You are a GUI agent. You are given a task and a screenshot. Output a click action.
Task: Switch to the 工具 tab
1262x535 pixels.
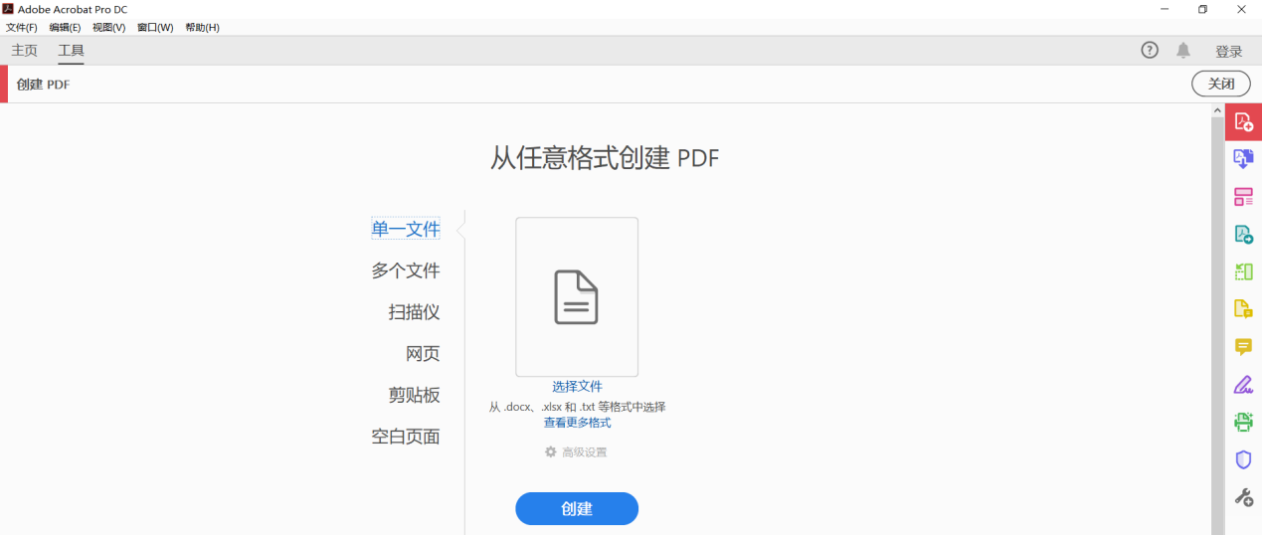[71, 51]
